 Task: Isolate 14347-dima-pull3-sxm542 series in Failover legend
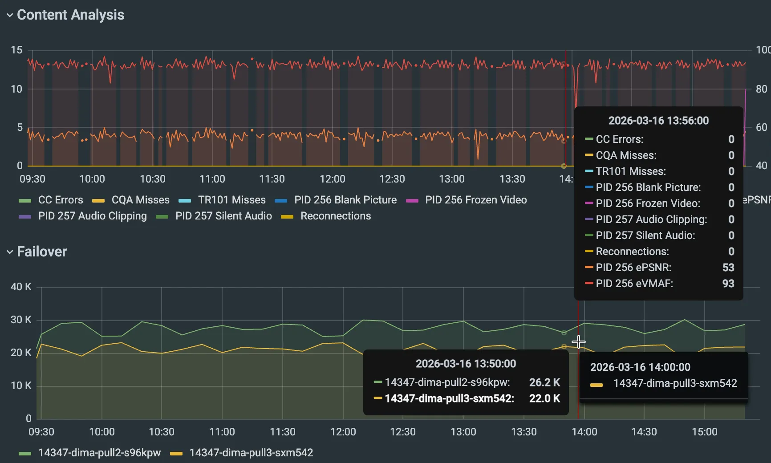tap(252, 453)
